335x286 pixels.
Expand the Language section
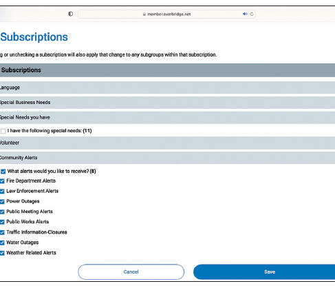coord(167,88)
